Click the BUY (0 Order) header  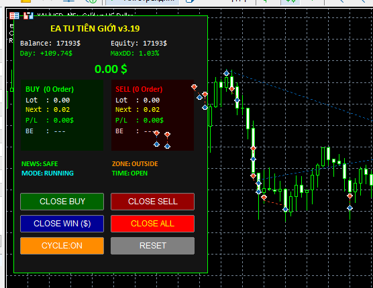50,89
